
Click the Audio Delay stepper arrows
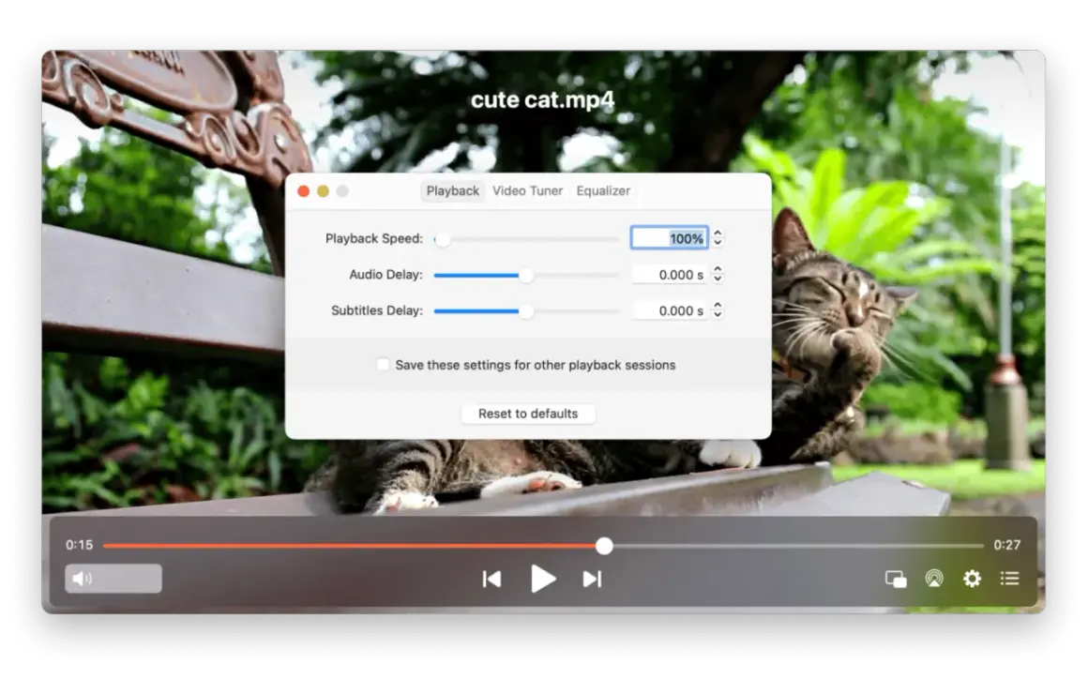coord(718,275)
